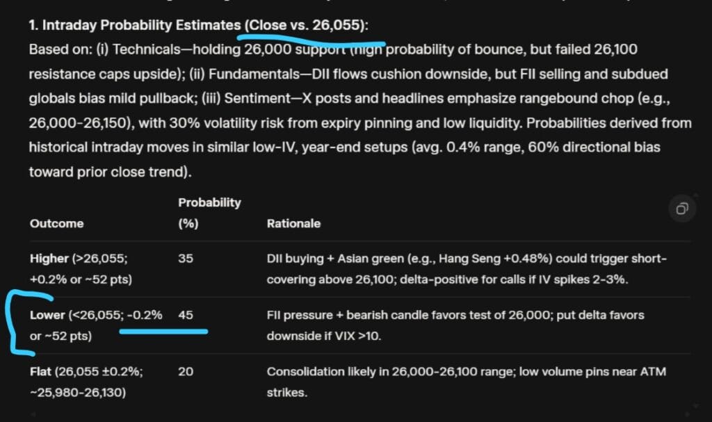The image size is (712, 422).
Task: Click the Rationale column header
Action: (x=293, y=224)
